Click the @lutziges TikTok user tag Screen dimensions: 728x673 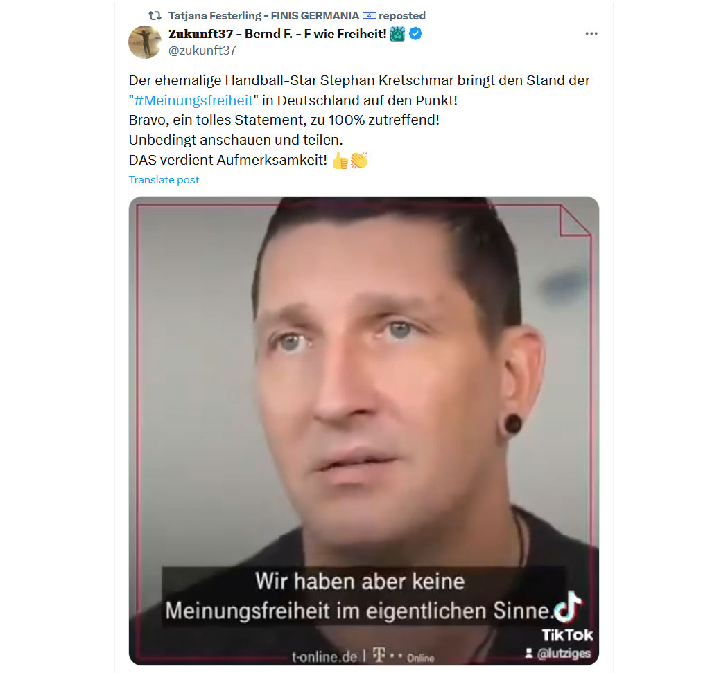(557, 654)
